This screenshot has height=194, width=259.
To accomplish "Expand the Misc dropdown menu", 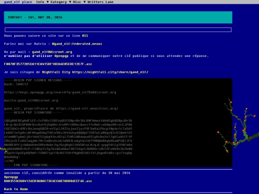I will (79, 2).
